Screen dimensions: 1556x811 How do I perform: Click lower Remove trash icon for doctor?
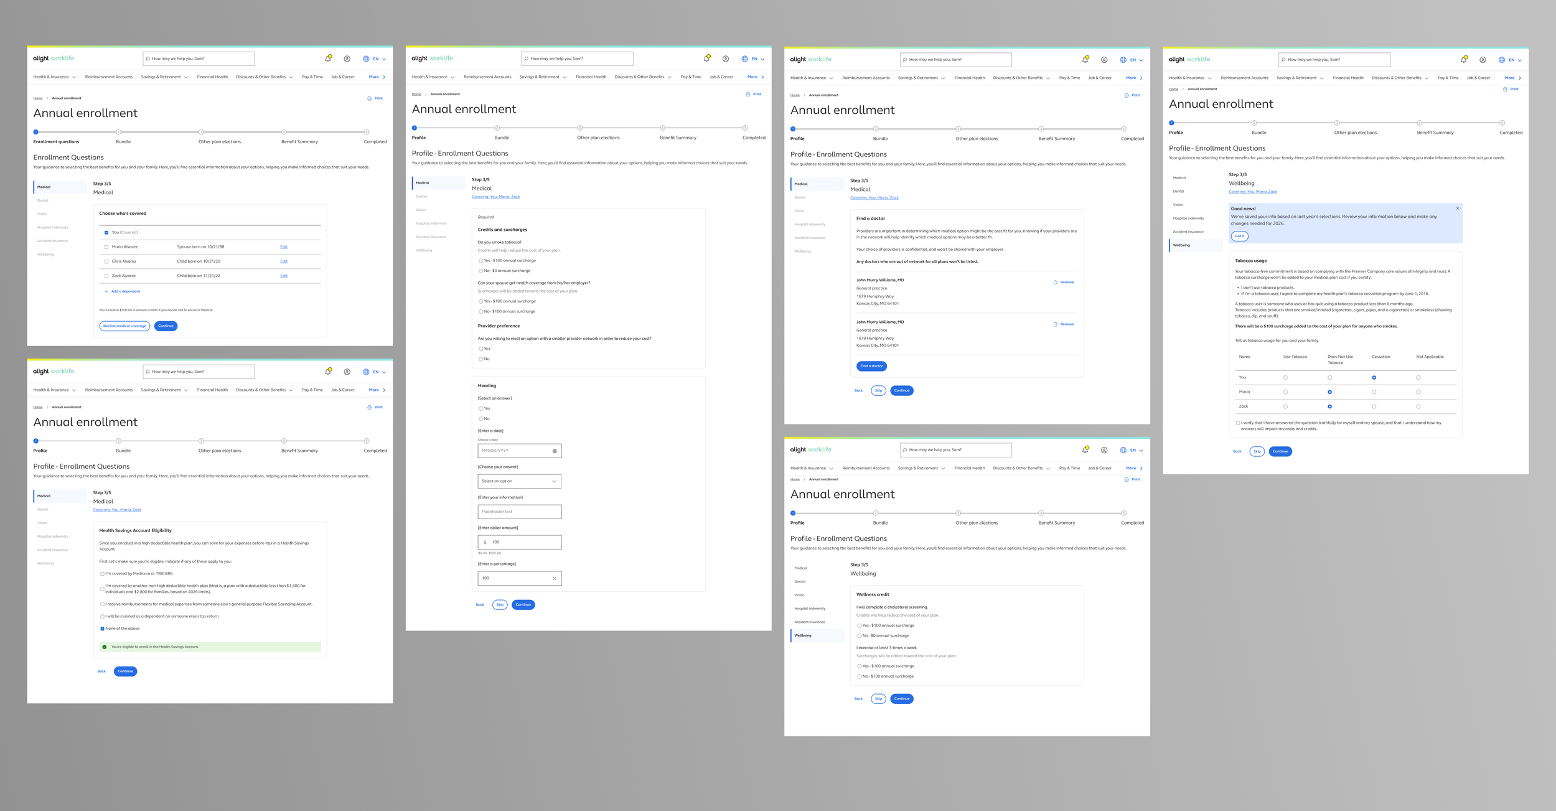click(1055, 324)
